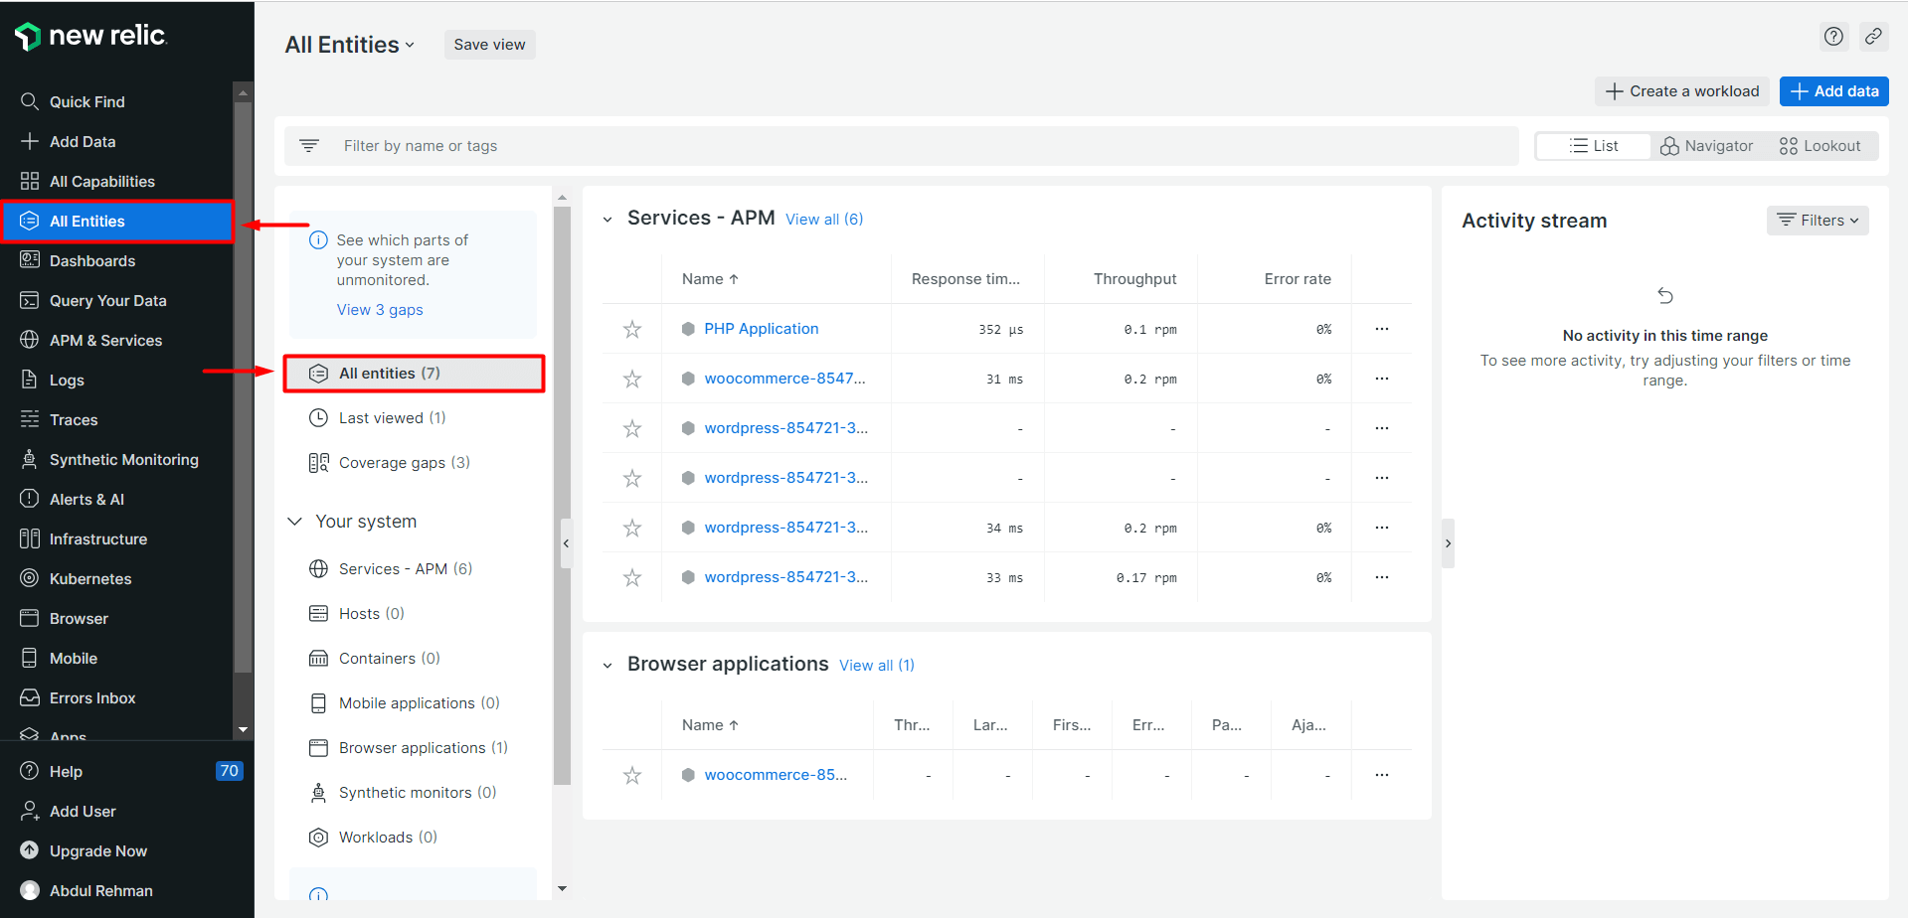
Task: Sort Services - APM table by Name column
Action: click(x=710, y=279)
